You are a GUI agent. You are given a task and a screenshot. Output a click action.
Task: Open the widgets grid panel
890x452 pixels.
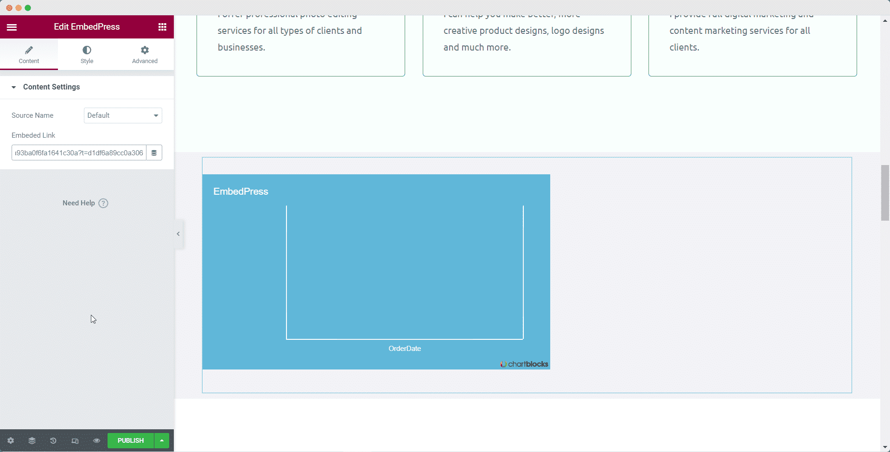coord(162,27)
